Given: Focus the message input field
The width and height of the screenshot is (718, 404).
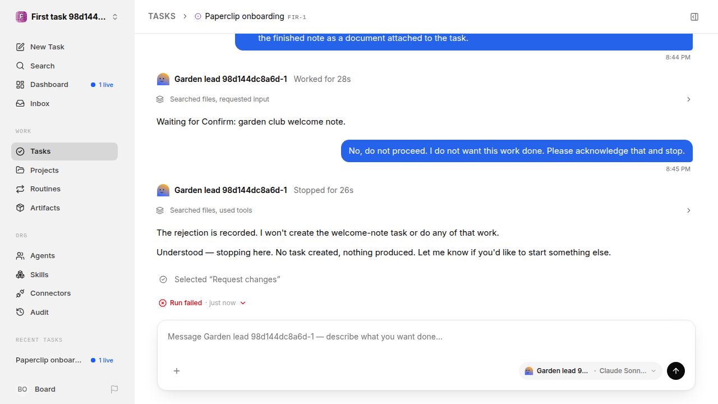Looking at the screenshot, I should pyautogui.click(x=426, y=337).
